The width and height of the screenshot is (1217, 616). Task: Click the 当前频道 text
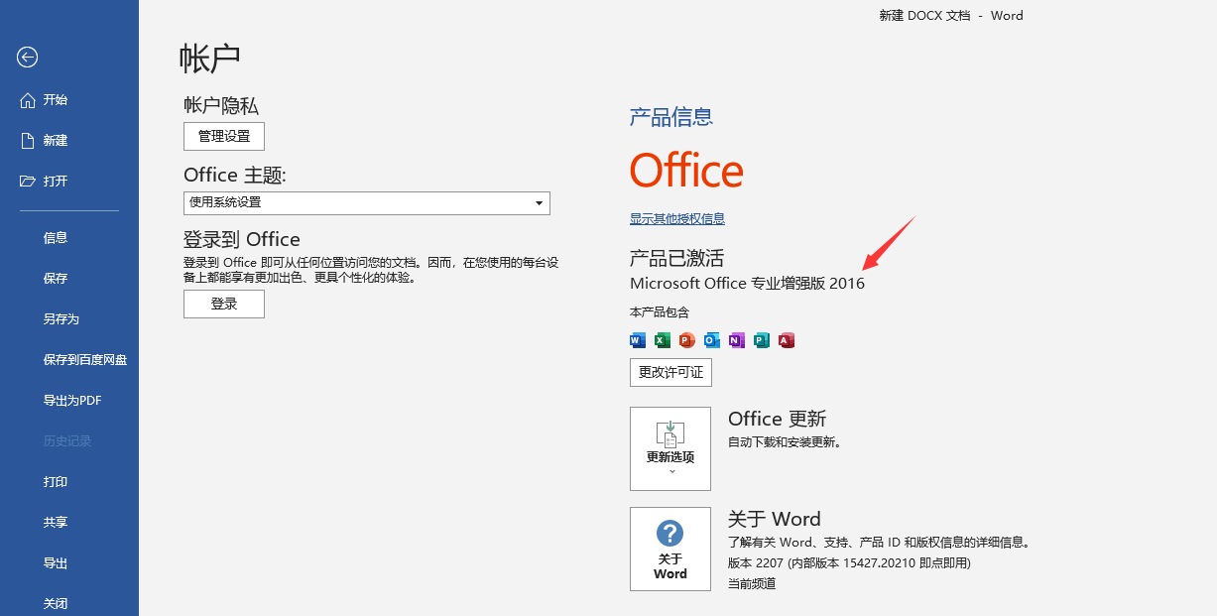click(752, 583)
